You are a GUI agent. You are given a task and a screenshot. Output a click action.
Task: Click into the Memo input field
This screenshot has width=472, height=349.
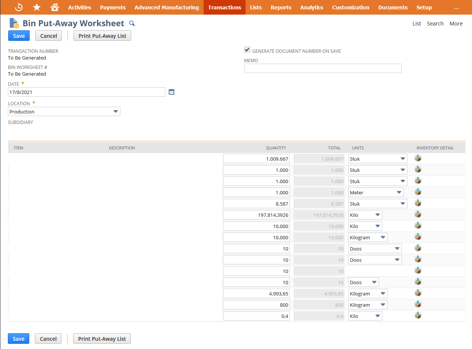322,68
